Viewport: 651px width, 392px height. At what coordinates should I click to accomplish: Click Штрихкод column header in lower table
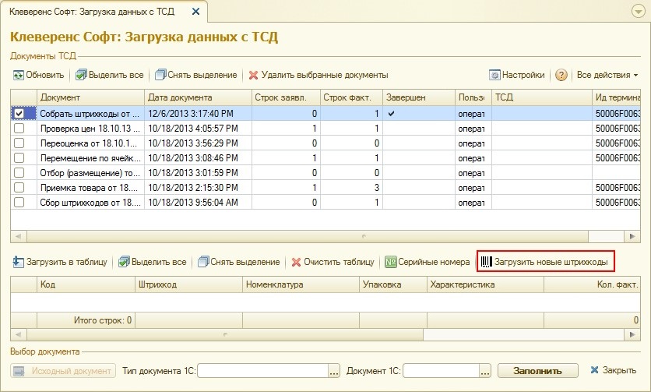click(189, 284)
